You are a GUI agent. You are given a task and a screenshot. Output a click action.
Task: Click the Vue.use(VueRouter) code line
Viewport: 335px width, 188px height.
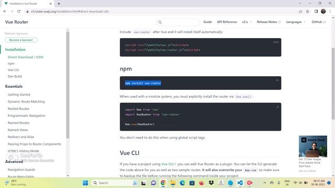click(140, 124)
